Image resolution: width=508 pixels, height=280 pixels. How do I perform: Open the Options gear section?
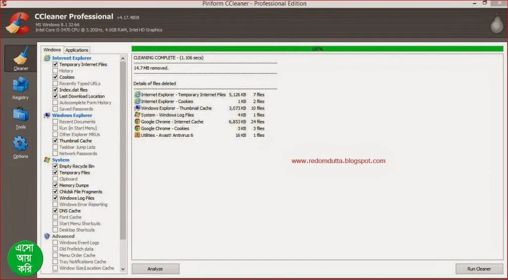(x=20, y=147)
